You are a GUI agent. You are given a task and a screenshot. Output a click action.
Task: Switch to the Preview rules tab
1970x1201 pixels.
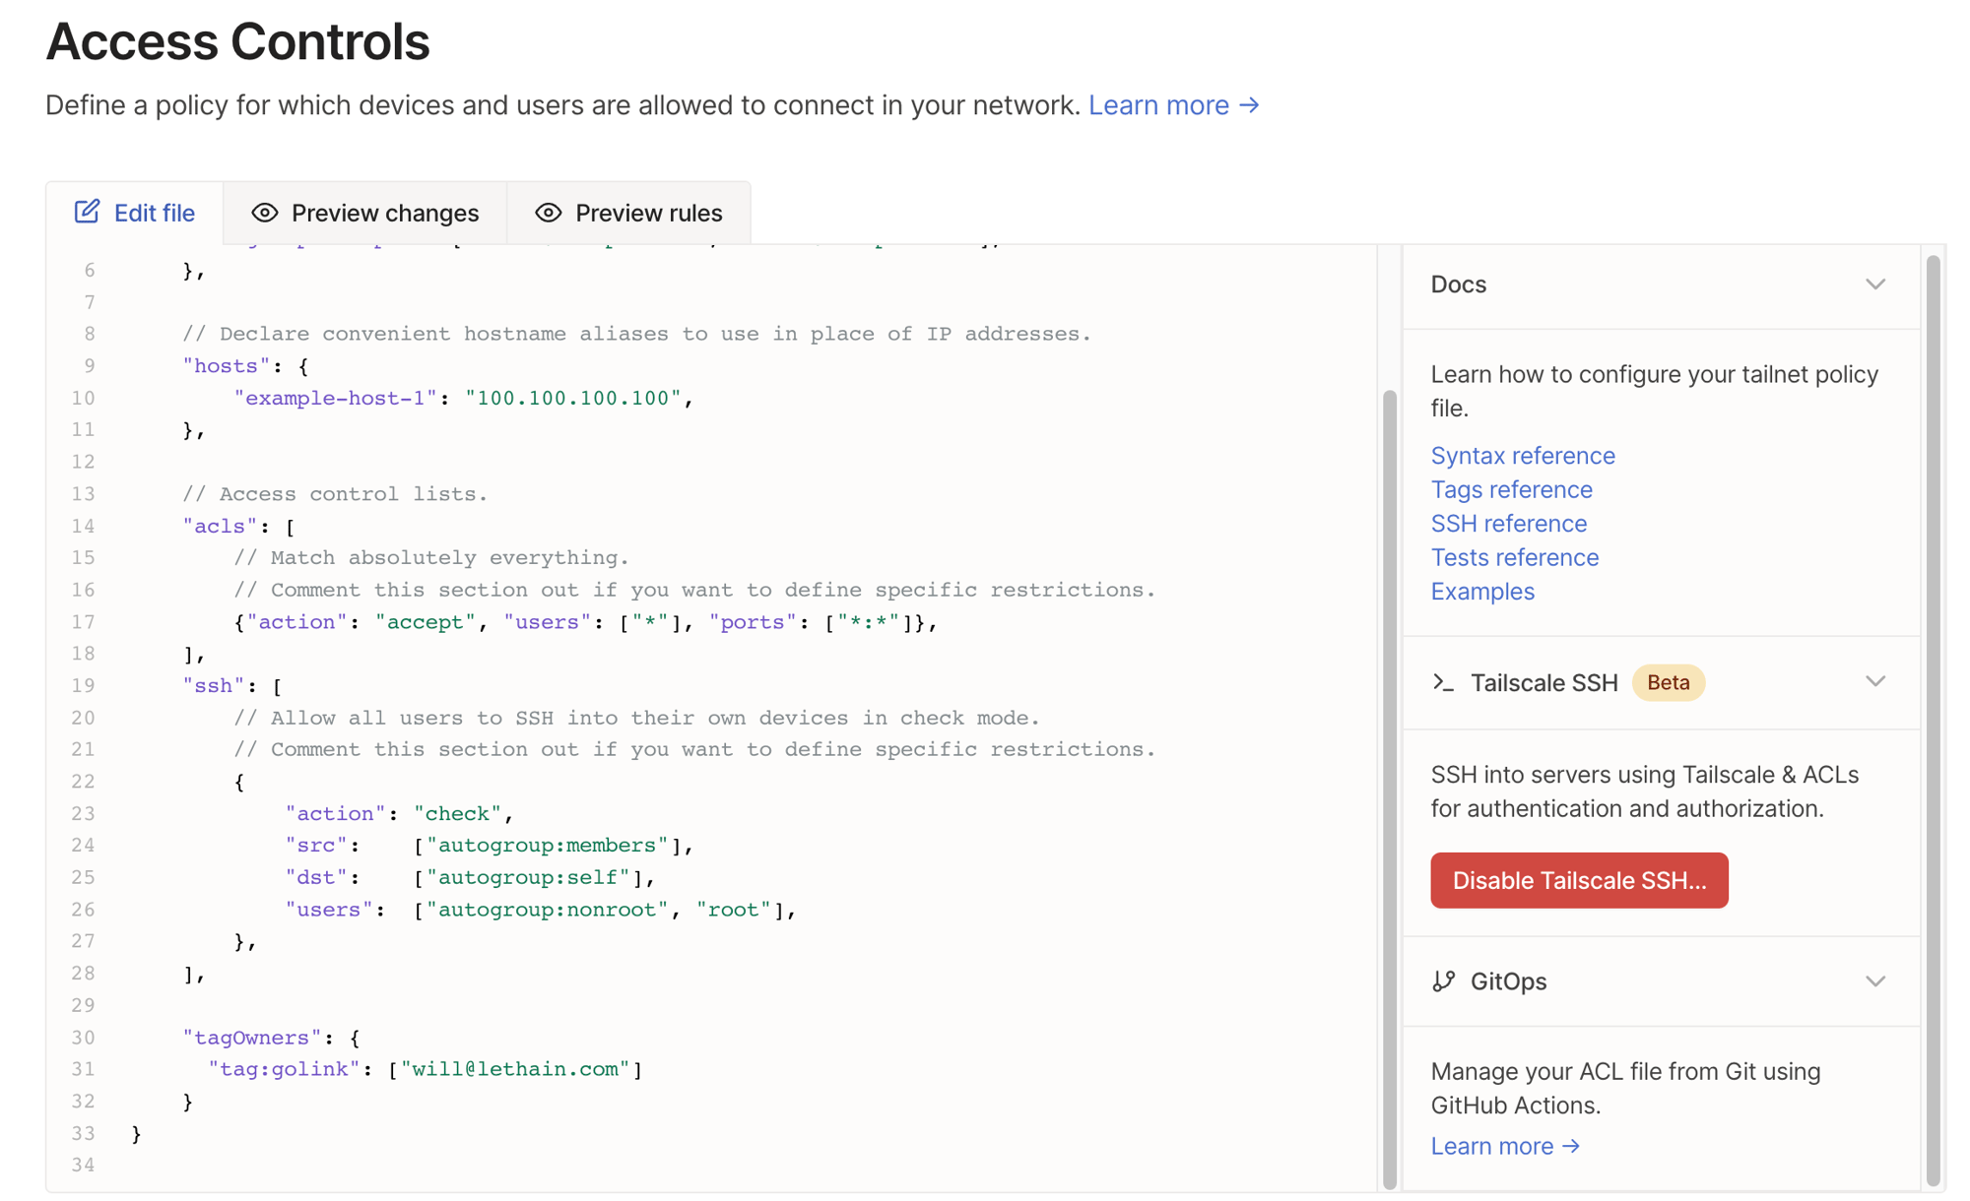pyautogui.click(x=648, y=213)
